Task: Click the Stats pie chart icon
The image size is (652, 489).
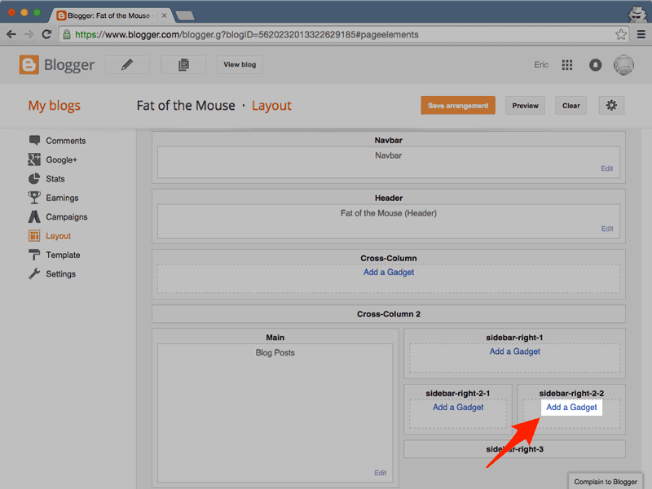Action: [34, 178]
